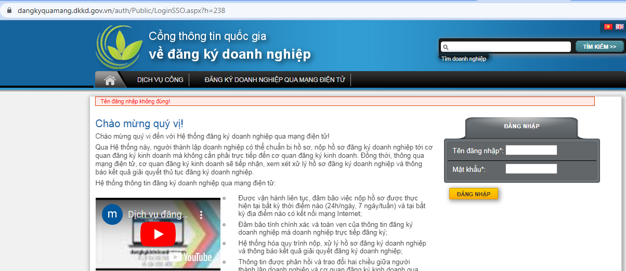The image size is (626, 271).
Task: Click the yellow ĐĂNG NHẬP button
Action: pos(473,194)
